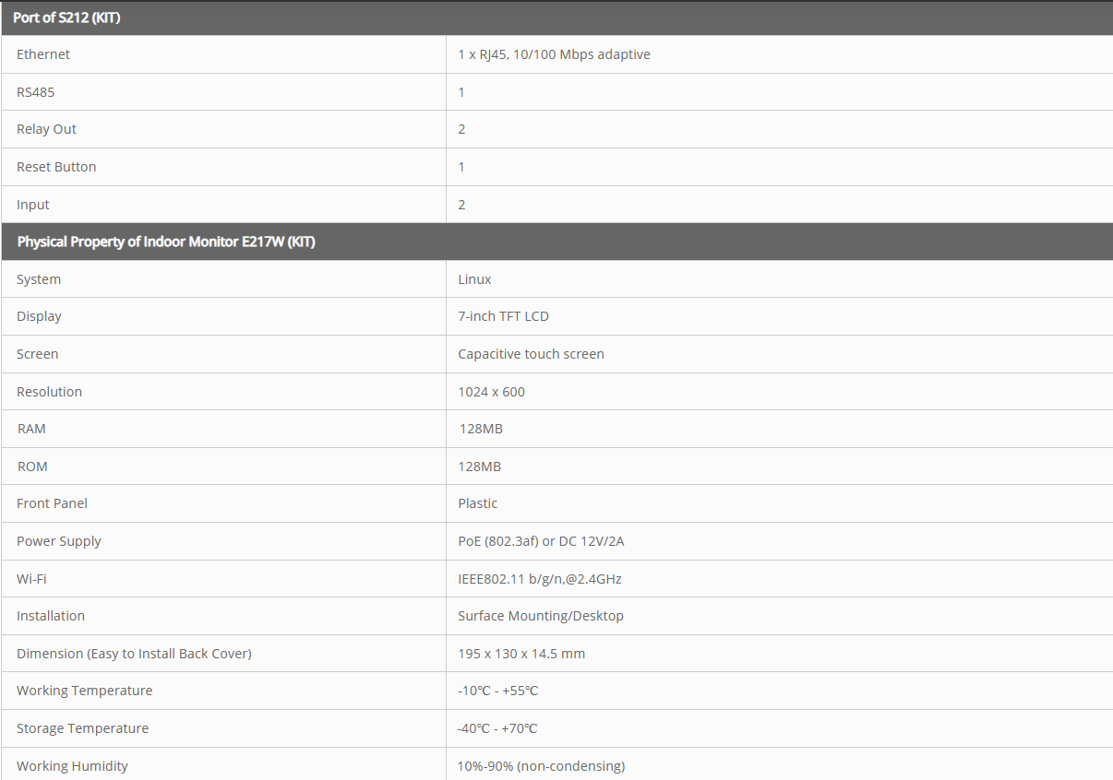The width and height of the screenshot is (1113, 780).
Task: Select the dimension value '195 x 130 x 14.5 mm'
Action: coord(521,654)
